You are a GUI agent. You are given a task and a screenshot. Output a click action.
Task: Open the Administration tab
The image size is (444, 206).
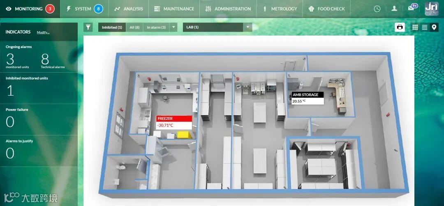coord(228,9)
